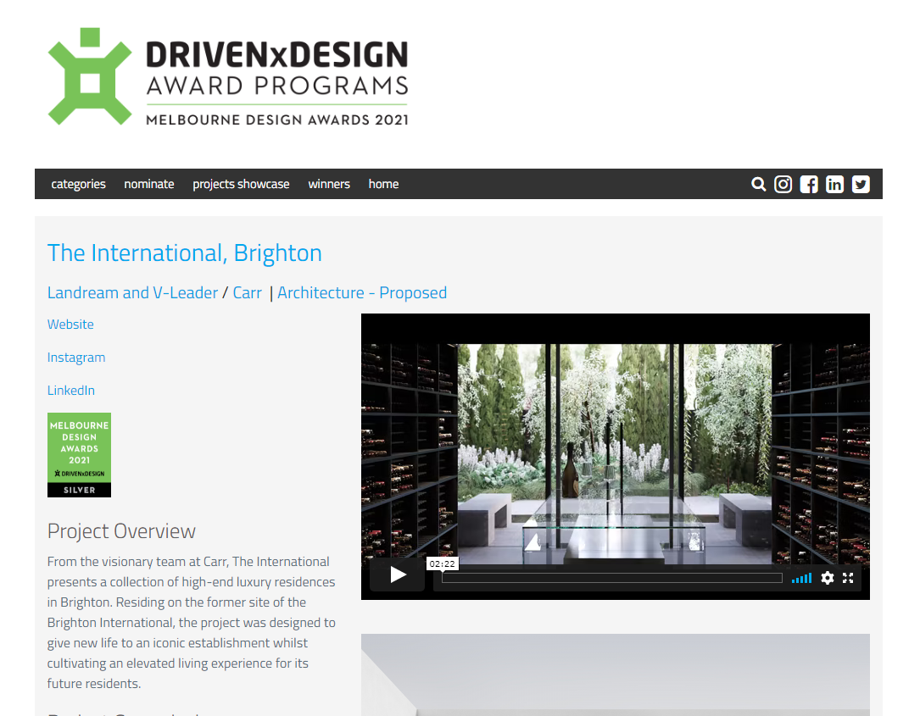Click the 02:22 video duration label
This screenshot has width=920, height=716.
[x=443, y=563]
